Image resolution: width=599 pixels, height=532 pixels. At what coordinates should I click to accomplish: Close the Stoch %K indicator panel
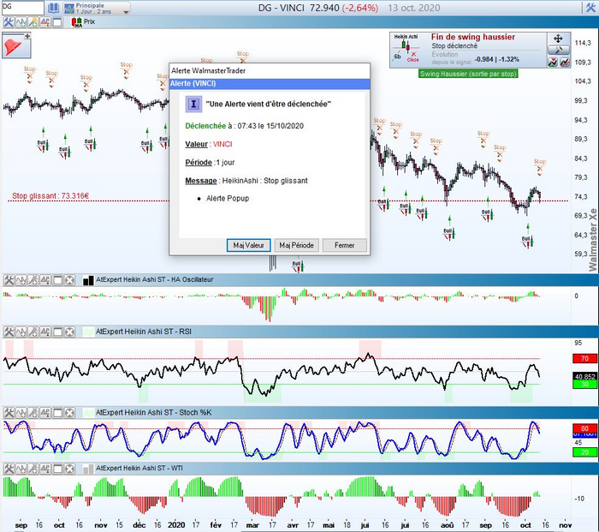[x=69, y=413]
